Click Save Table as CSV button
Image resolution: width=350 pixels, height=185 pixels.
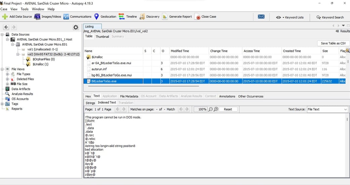point(333,44)
